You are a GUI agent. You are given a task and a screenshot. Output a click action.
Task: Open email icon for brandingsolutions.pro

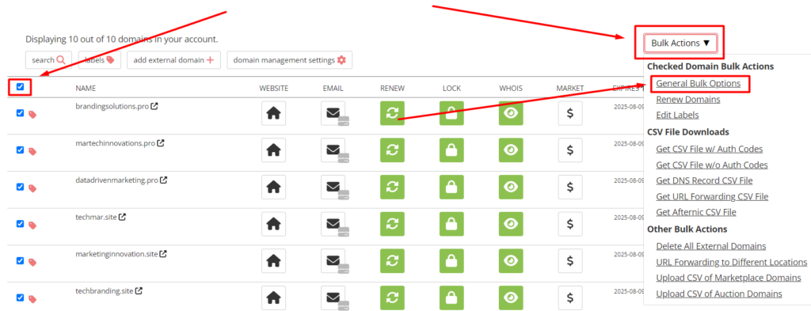[333, 113]
